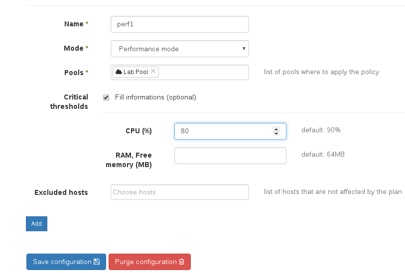The height and width of the screenshot is (273, 405).
Task: Click the cloud icon on the Lab Pool tag
Action: click(x=119, y=72)
